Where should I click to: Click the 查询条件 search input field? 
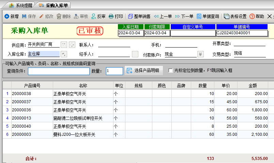[59, 71]
